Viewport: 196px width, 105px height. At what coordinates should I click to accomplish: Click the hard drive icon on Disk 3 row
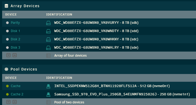[x=48, y=48]
